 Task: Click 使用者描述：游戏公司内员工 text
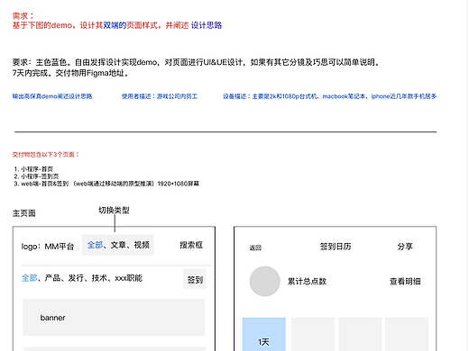pyautogui.click(x=160, y=96)
